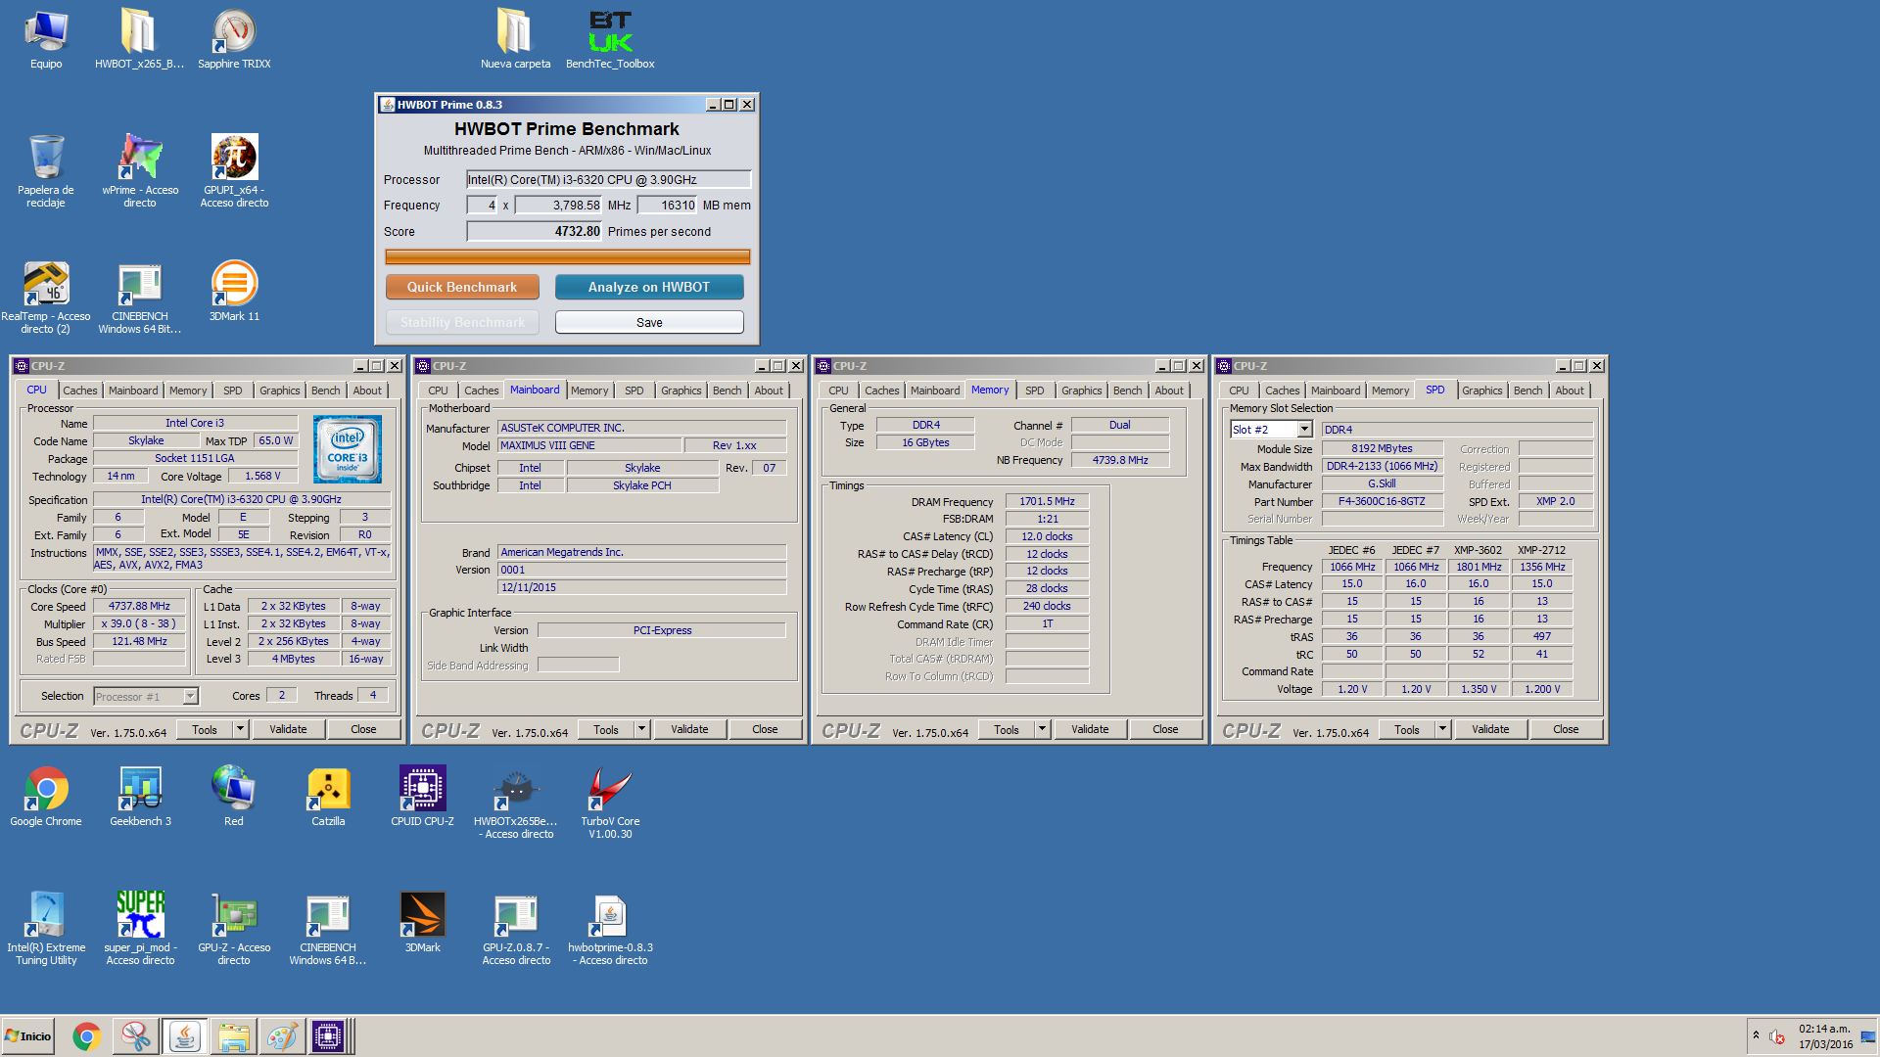Switch to Caches tab in first CPU-Z window
Screen dimensions: 1880x1057
tap(80, 391)
